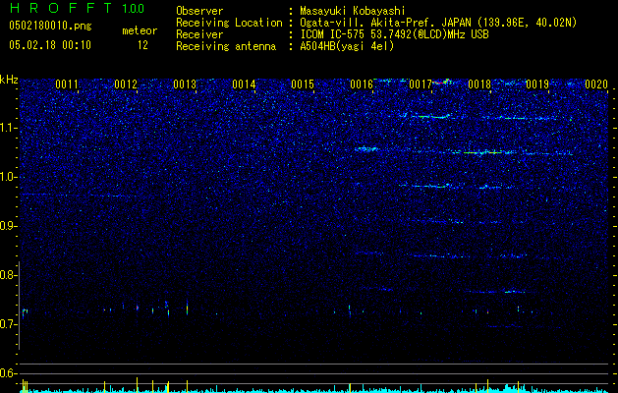The image size is (618, 393).
Task: Click the 0018 time marker
Action: [479, 84]
